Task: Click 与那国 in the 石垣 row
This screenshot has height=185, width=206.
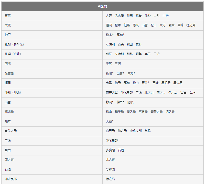Action: [x=110, y=169]
